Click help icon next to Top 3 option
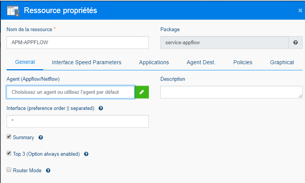Image resolution: width=305 pixels, height=183 pixels. [86, 154]
